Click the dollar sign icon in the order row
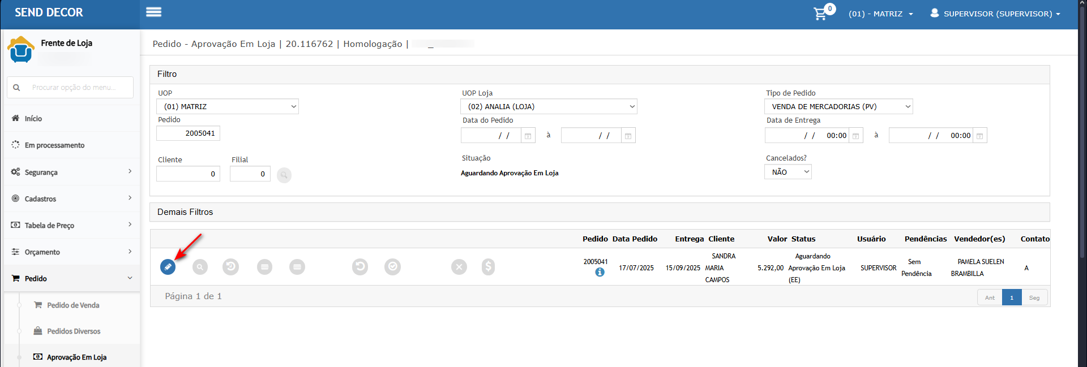 coord(488,266)
